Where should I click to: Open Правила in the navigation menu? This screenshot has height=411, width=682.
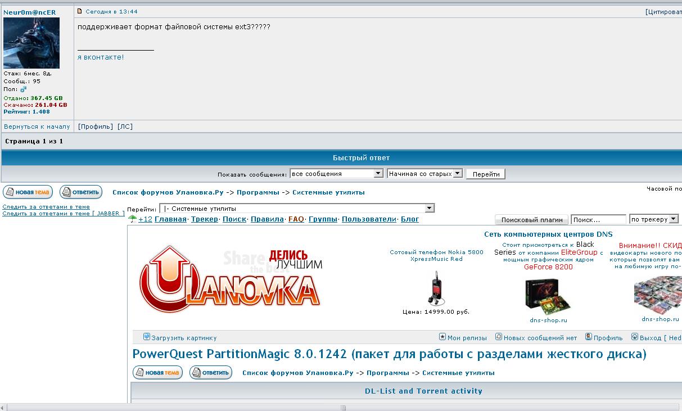pos(267,219)
